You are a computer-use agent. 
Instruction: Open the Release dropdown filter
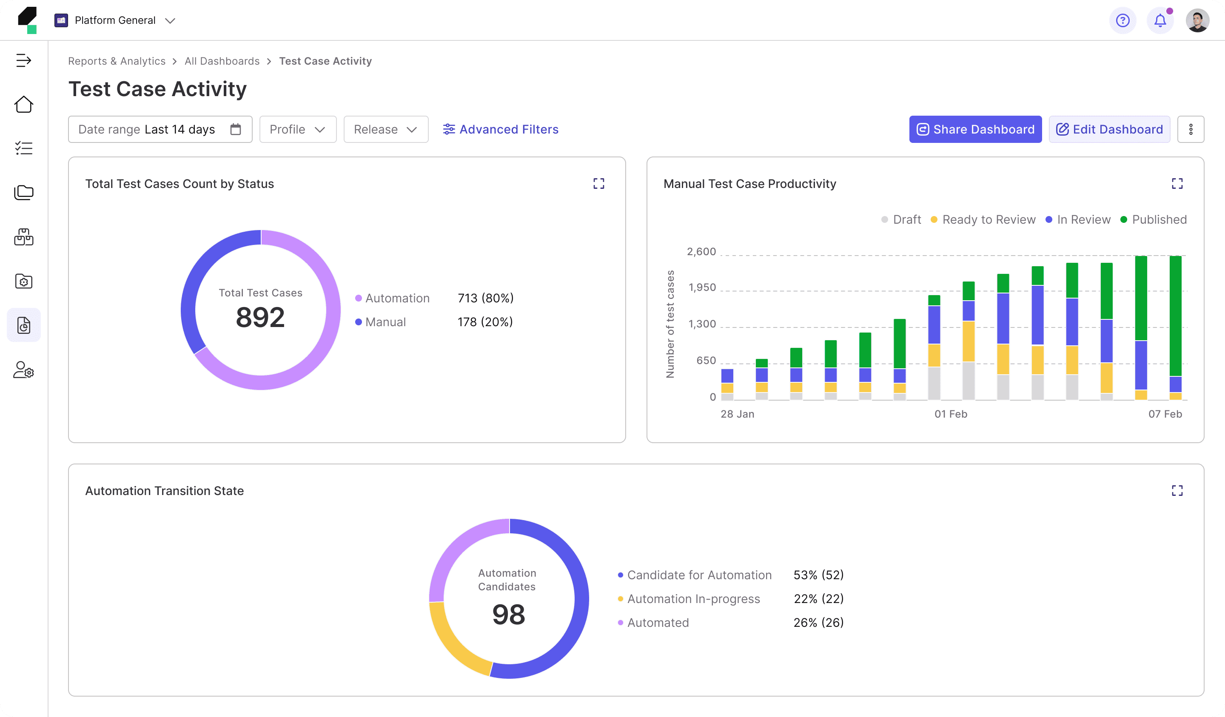point(385,129)
